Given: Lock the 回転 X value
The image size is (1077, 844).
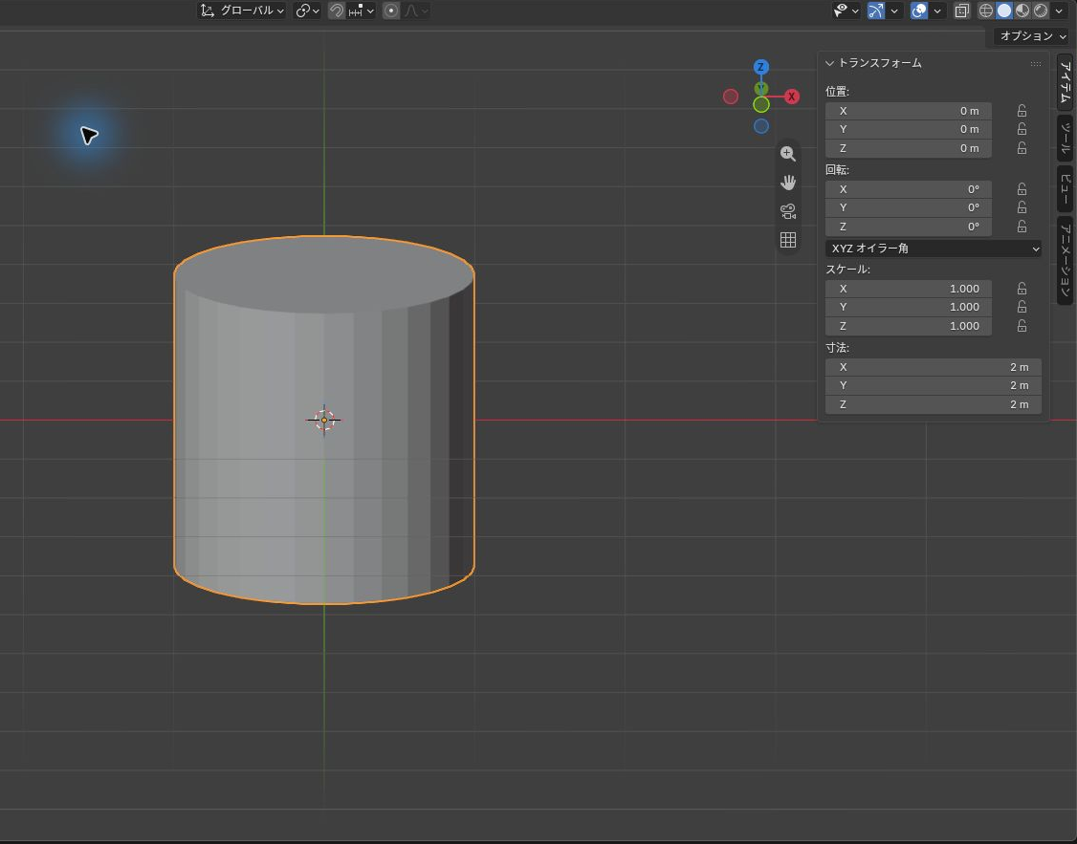Looking at the screenshot, I should 1022,188.
